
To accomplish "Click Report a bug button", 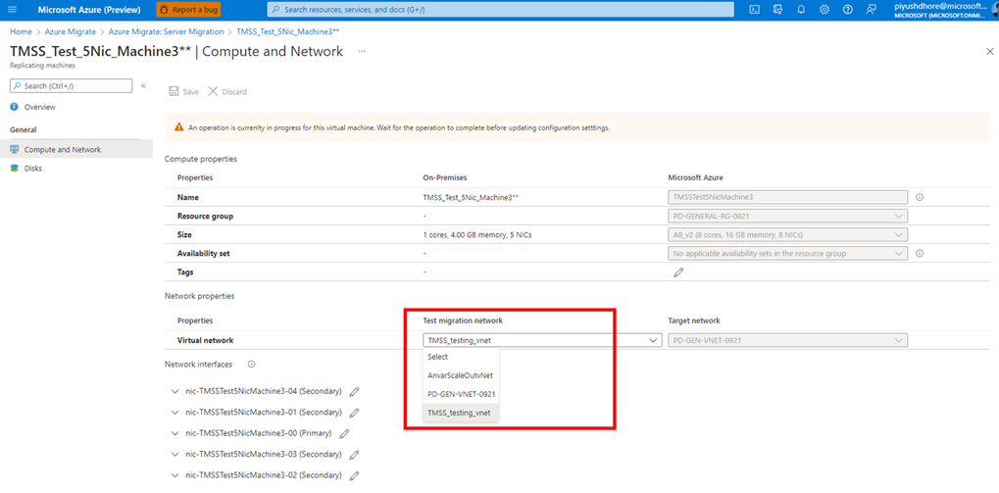I will click(x=188, y=10).
